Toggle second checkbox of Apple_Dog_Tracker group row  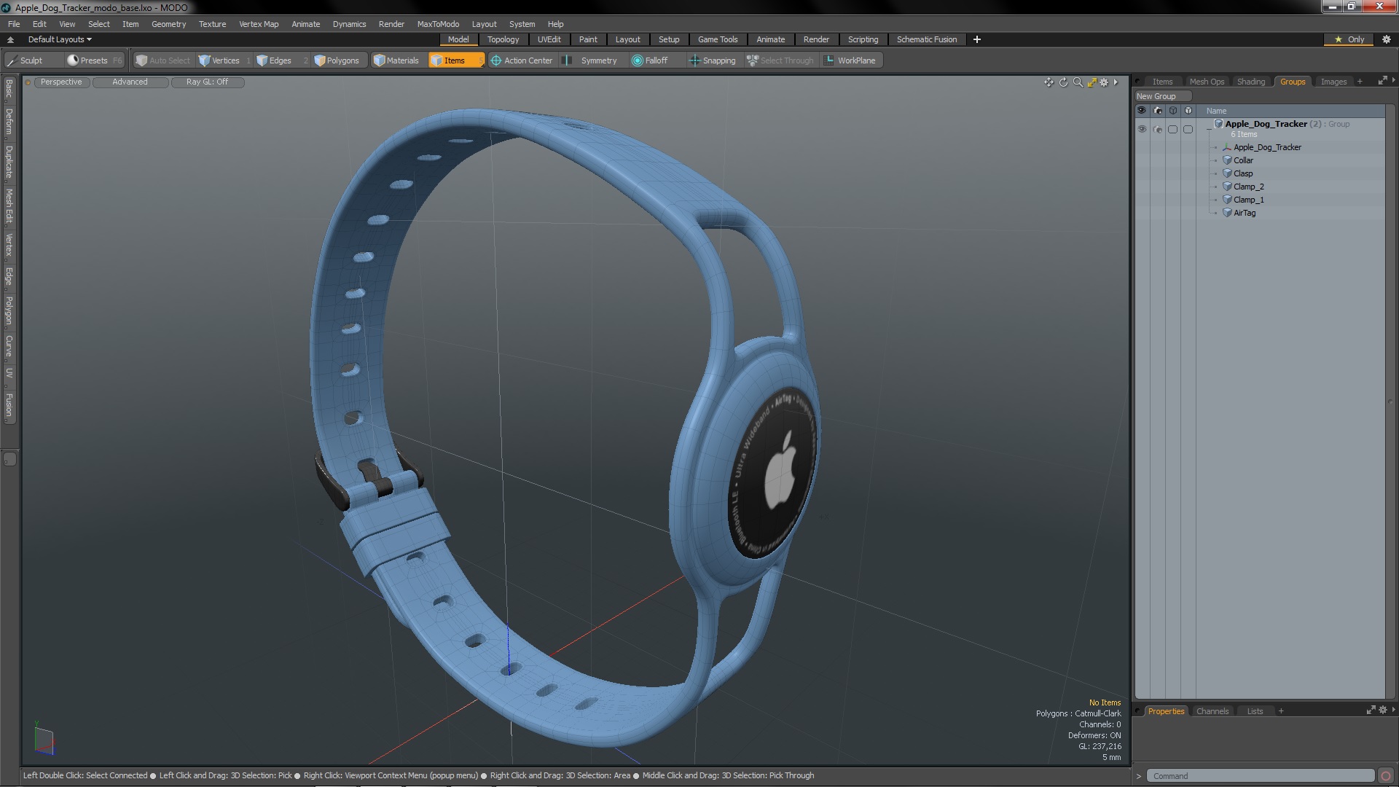pos(1188,129)
